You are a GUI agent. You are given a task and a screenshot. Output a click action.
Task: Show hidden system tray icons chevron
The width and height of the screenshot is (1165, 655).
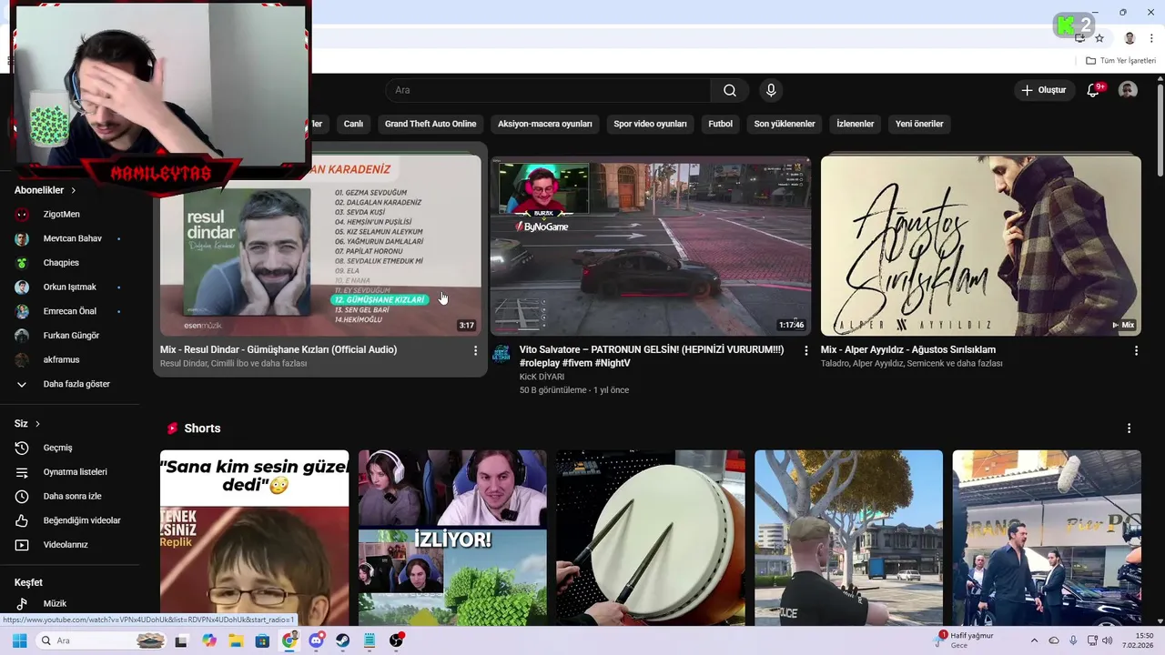point(1035,640)
